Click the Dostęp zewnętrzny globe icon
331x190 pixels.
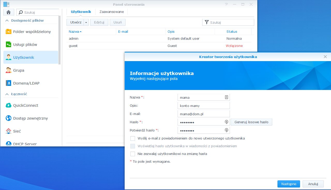[x=9, y=118]
